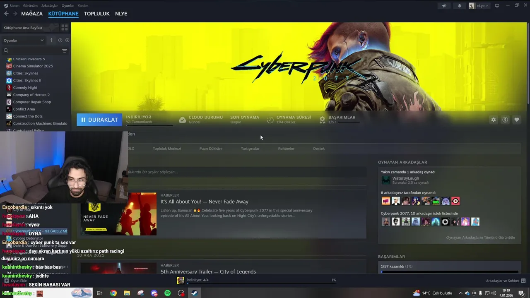
Task: Open Spotify from the taskbar
Action: coord(167,293)
